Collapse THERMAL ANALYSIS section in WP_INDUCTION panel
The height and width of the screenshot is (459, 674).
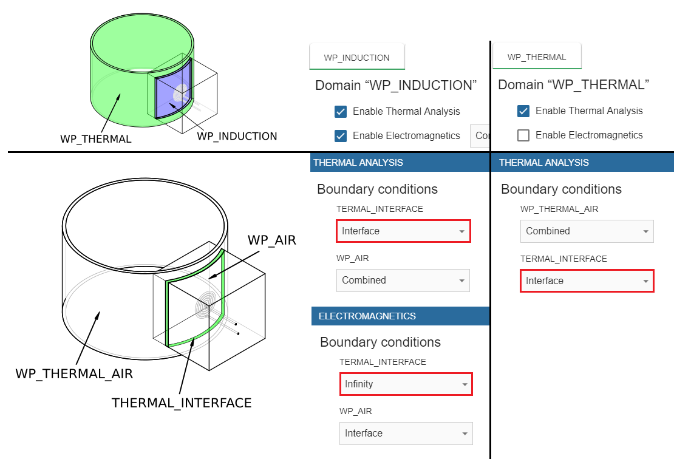[x=400, y=162]
